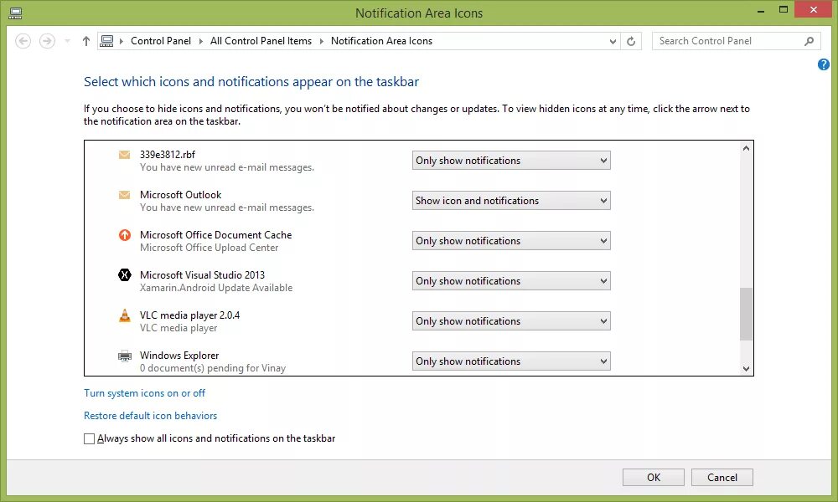Click the window system menu icon
838x502 pixels.
(15, 13)
